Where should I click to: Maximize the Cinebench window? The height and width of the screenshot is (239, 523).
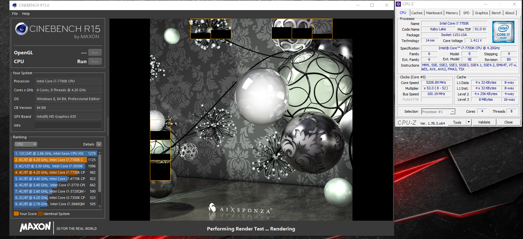coord(372,5)
